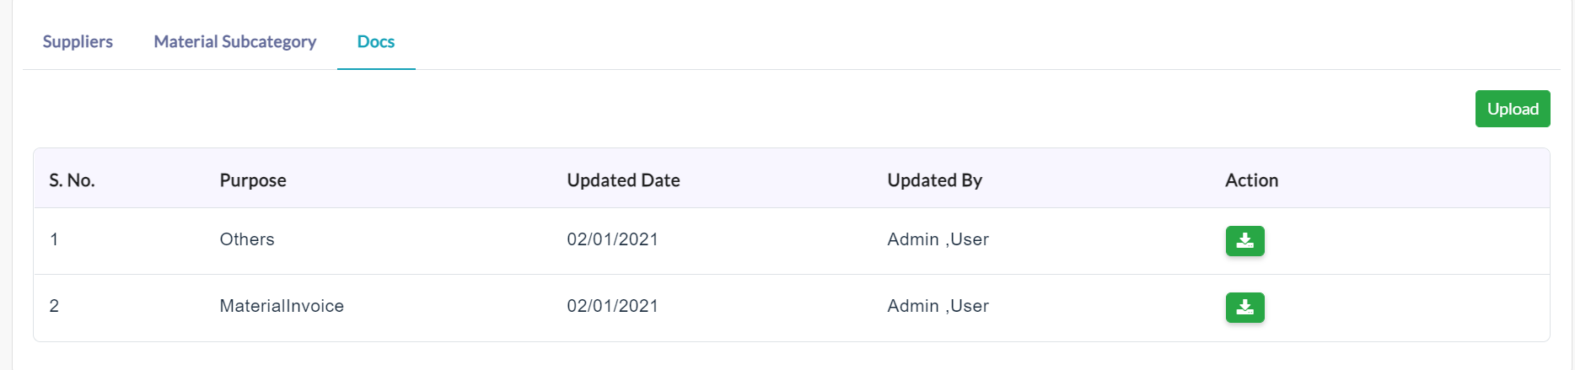This screenshot has height=370, width=1575.
Task: Click the Updated By column header
Action: coord(934,180)
